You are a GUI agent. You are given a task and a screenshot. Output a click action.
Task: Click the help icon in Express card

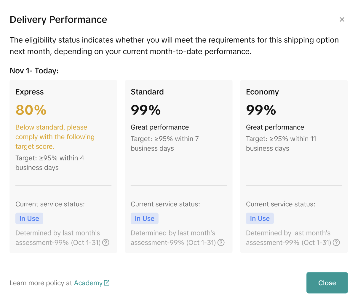tap(106, 243)
